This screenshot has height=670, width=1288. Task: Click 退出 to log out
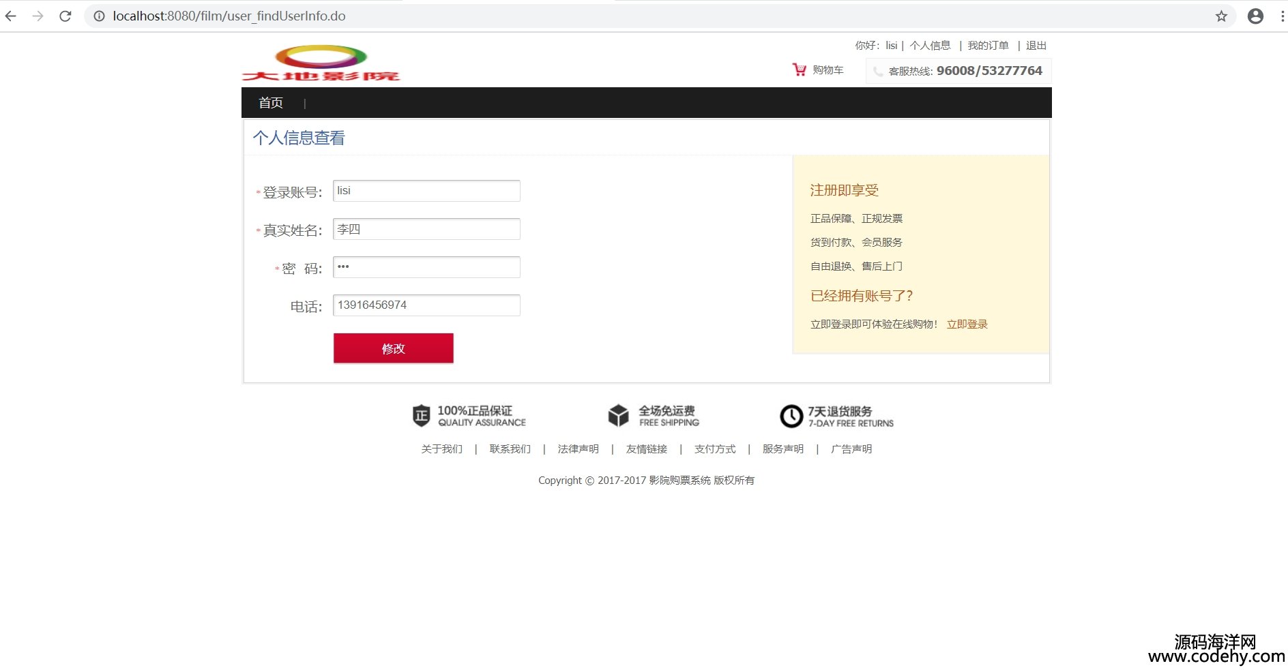[x=1036, y=46]
